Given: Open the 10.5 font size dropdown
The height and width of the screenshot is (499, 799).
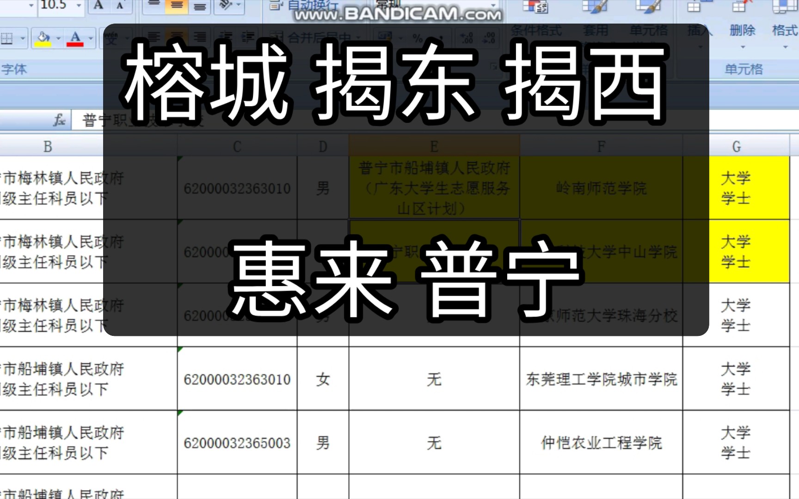Looking at the screenshot, I should [79, 6].
